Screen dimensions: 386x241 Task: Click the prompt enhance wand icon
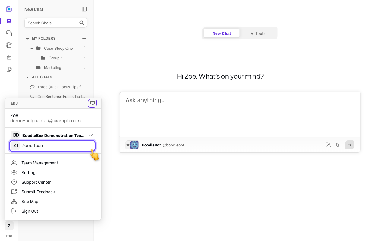(328, 145)
